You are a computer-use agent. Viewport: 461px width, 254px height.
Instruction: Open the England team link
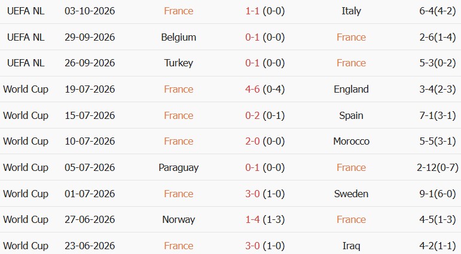pyautogui.click(x=351, y=89)
